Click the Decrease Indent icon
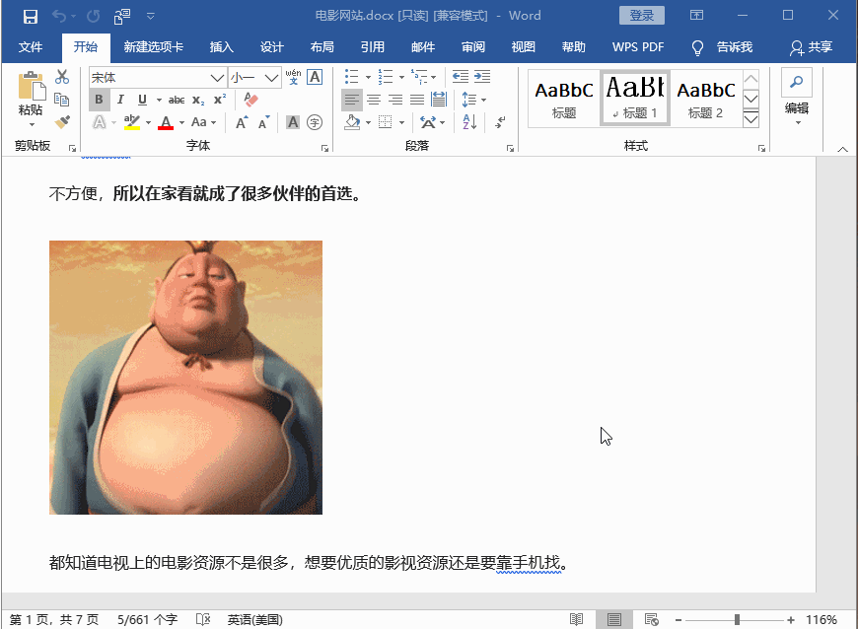Screen dimensions: 858x629 click(461, 77)
